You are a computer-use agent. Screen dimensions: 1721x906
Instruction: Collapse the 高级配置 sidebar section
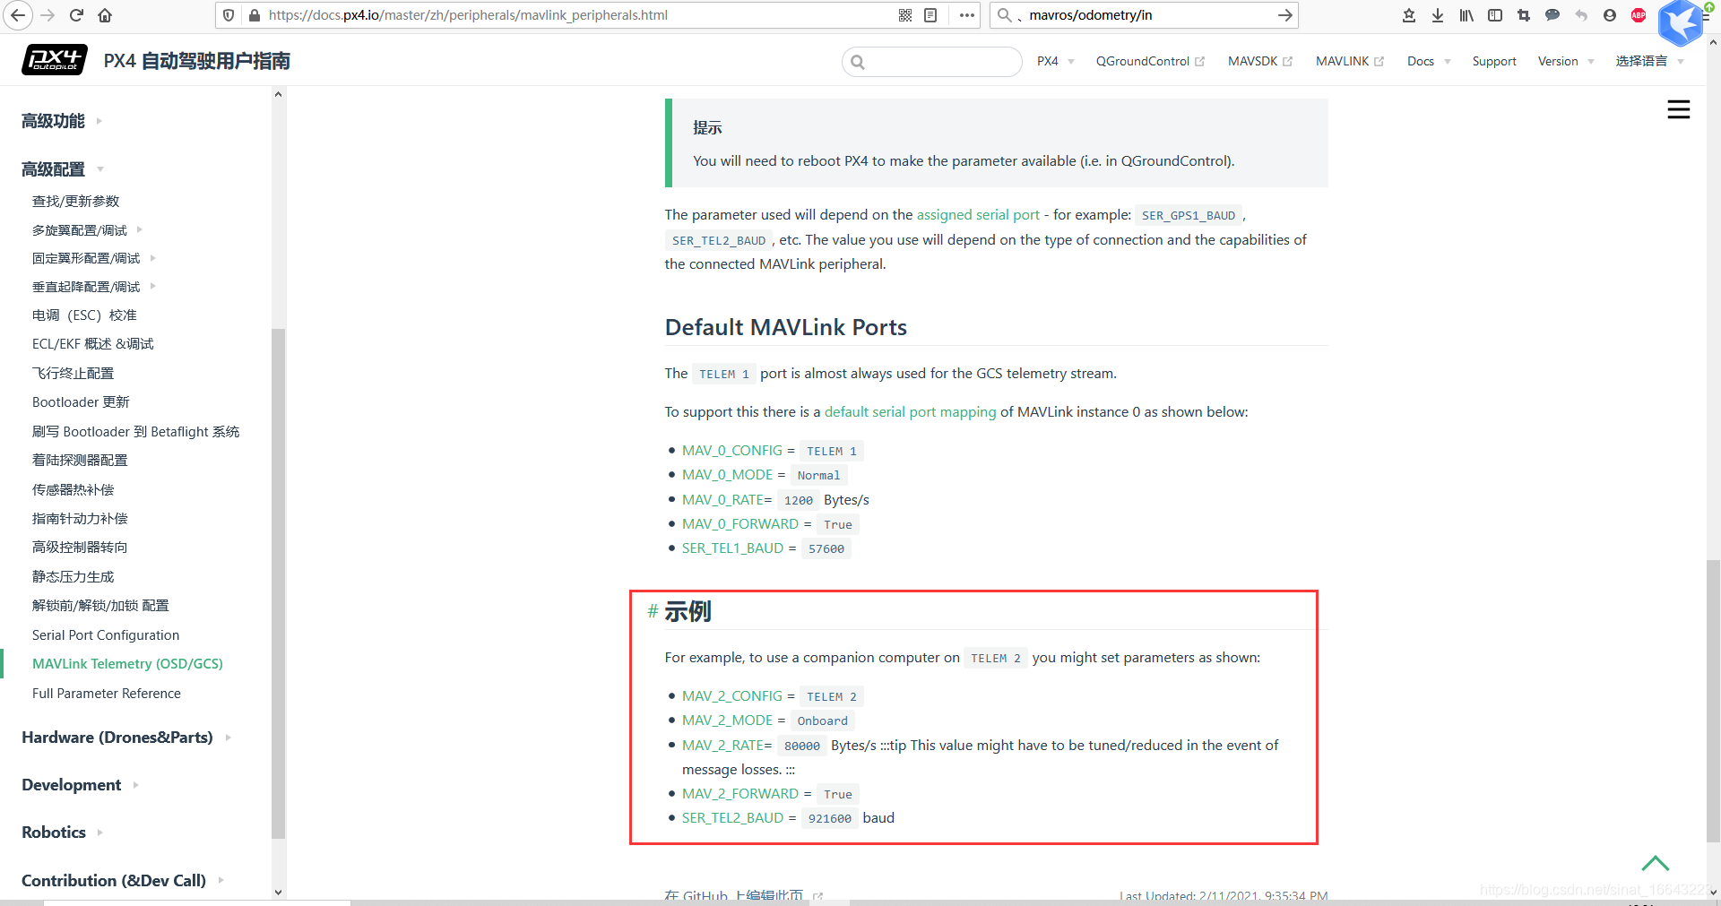click(63, 169)
